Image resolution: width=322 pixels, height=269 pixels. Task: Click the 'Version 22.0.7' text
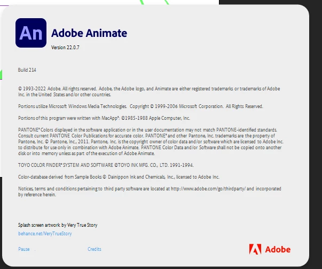[x=65, y=47]
